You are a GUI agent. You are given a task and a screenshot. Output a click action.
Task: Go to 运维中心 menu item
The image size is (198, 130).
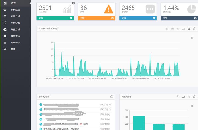[x=15, y=43]
